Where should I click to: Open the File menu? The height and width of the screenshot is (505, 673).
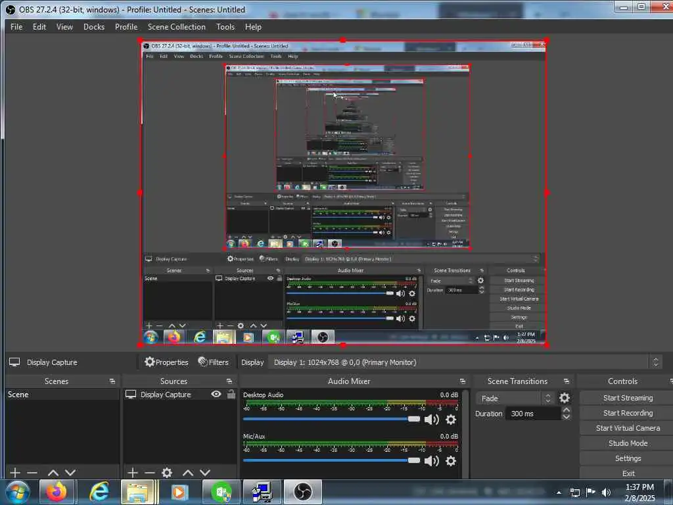point(16,26)
